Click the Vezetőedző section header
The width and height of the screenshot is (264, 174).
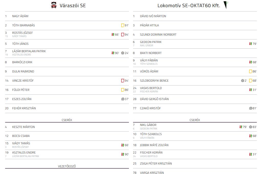tap(67, 166)
